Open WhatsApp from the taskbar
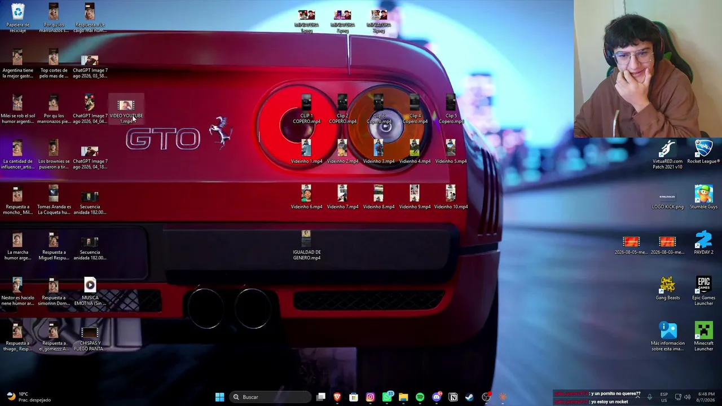722x406 pixels. (387, 397)
